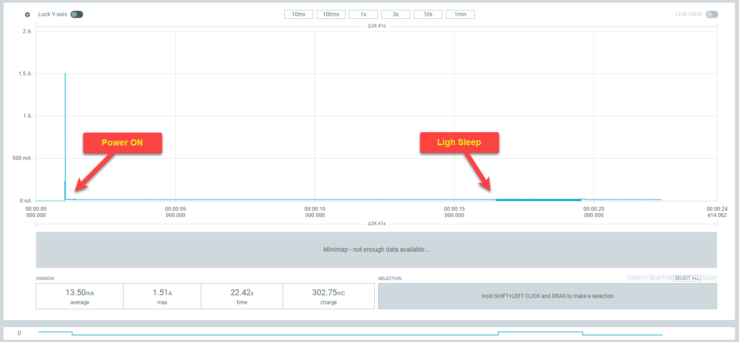Viewport: 739px width, 342px height.
Task: Choose the 1s time window
Action: click(x=363, y=14)
